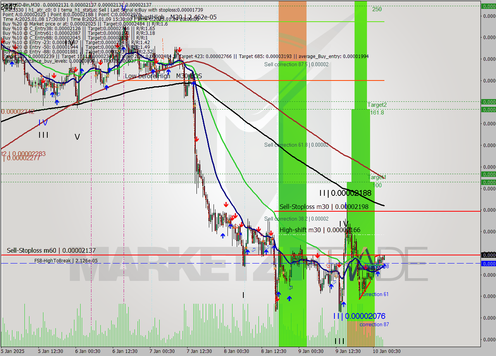Click the 'Sell-Stoploss m30 | 0.00002198' label
This screenshot has width=496, height=356.
pyautogui.click(x=324, y=207)
